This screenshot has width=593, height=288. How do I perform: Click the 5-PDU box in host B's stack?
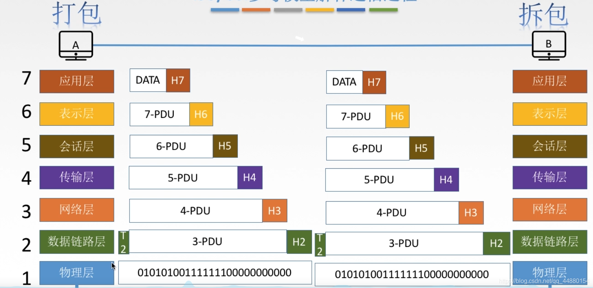point(380,180)
